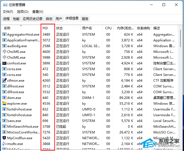Click the LOCAL SE... user cell of audiodg
Screen dimensions: 184x151
tap(91, 46)
